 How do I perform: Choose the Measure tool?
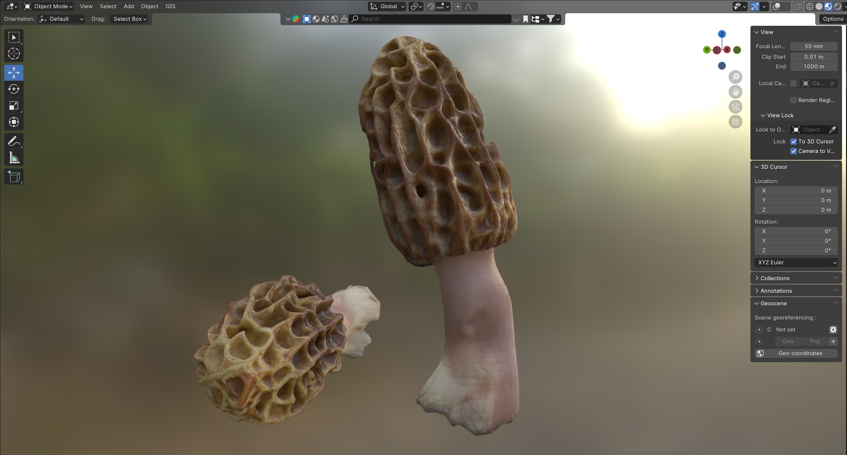[x=14, y=158]
